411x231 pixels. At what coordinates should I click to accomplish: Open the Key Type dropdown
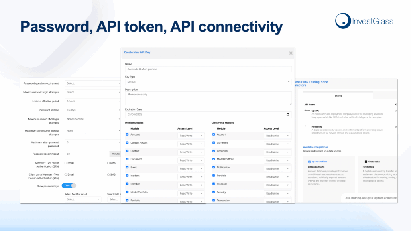[x=208, y=81]
